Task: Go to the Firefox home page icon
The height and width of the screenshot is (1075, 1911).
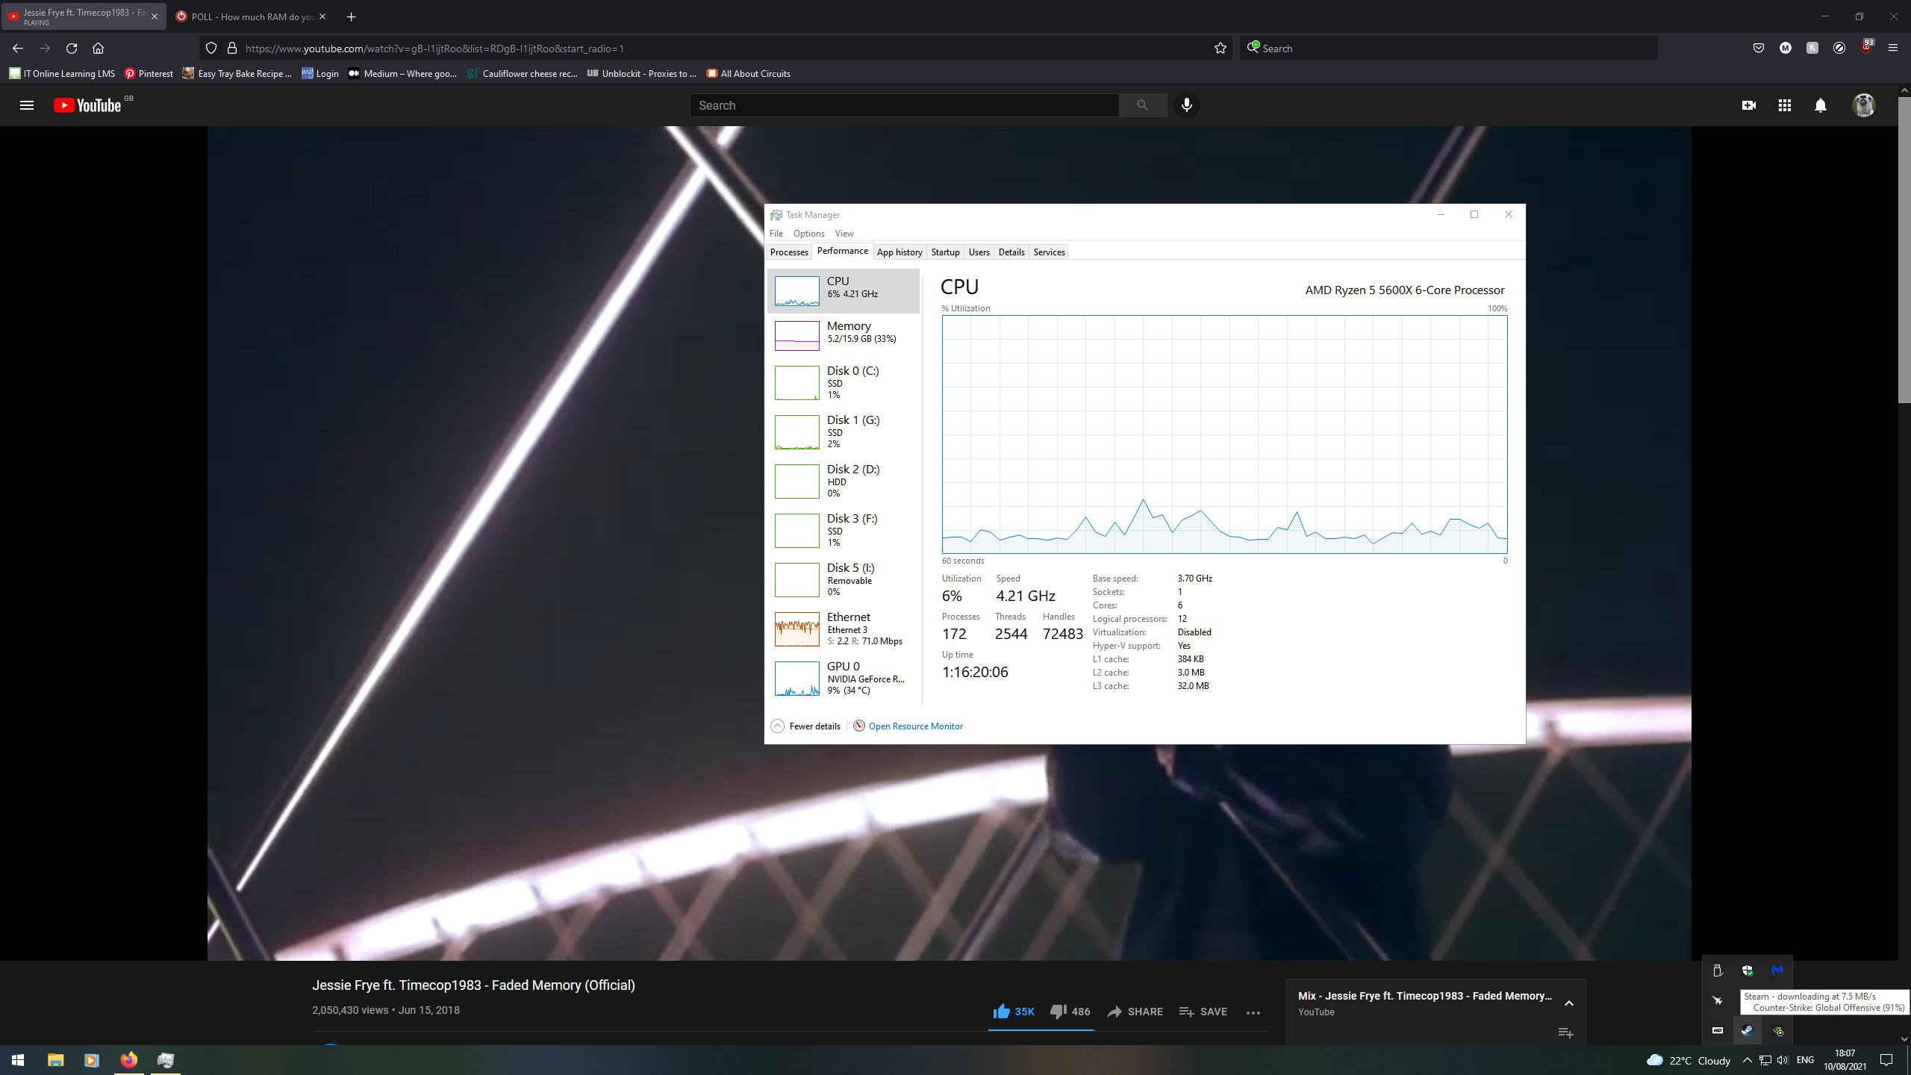Action: [98, 49]
